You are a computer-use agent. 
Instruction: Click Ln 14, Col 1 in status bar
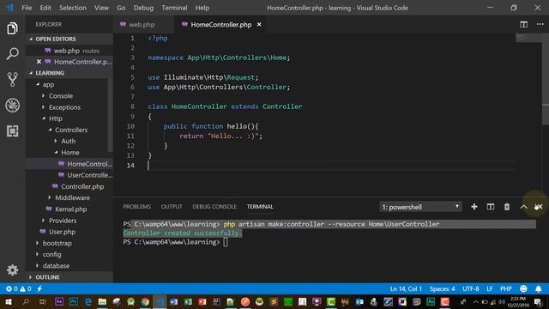[x=406, y=288]
